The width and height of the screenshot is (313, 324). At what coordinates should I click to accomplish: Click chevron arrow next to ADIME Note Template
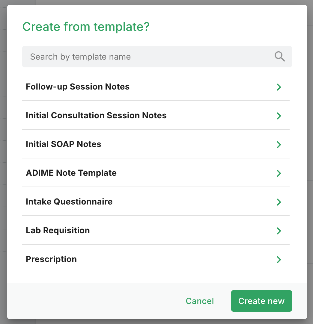click(x=279, y=173)
